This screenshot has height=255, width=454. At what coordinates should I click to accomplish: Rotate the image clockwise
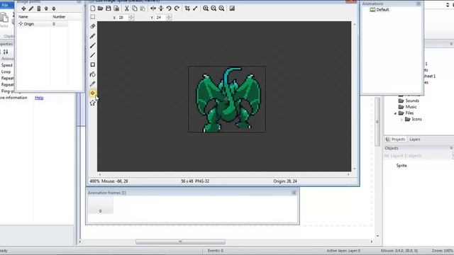pyautogui.click(x=177, y=8)
